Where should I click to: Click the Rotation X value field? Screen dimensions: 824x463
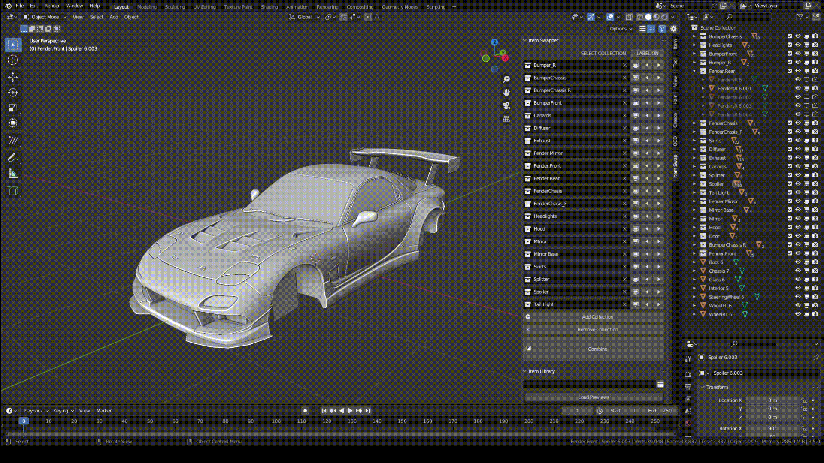click(772, 428)
